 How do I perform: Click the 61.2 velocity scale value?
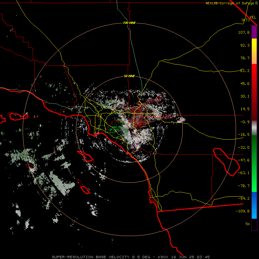pyautogui.click(x=245, y=71)
